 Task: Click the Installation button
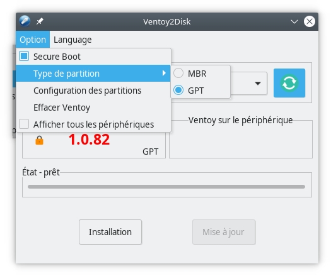click(x=110, y=232)
